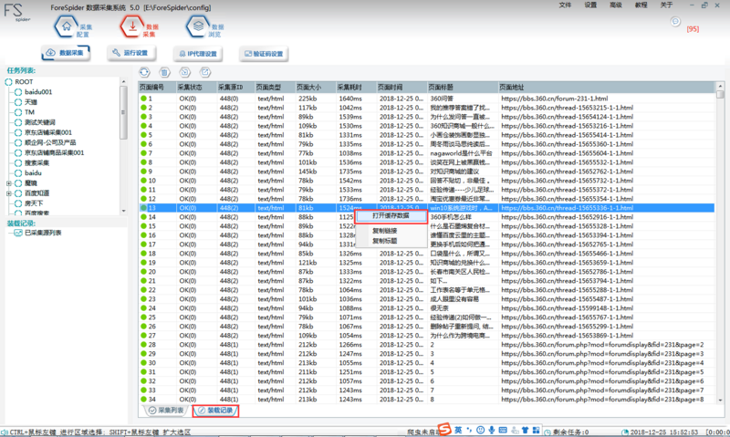Screen dimensions: 730x437
Task: Choose 复制链接 in the context menu
Action: coord(384,231)
